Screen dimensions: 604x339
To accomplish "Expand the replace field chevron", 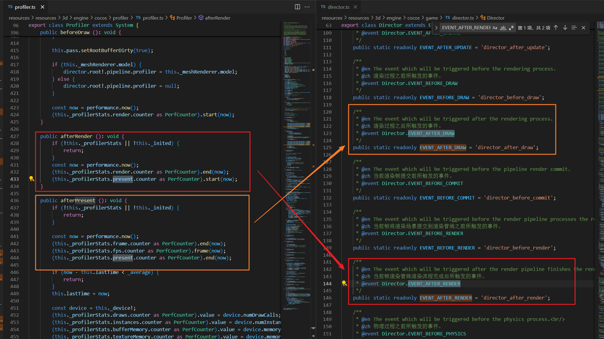I will (x=436, y=28).
